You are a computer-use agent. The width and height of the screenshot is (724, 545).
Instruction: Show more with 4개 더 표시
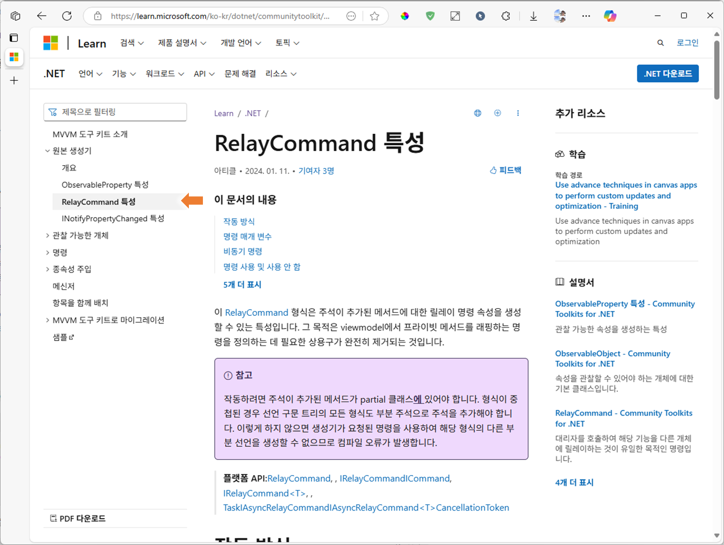click(574, 483)
